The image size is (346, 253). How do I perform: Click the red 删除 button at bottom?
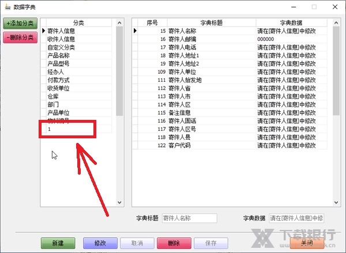tap(174, 243)
